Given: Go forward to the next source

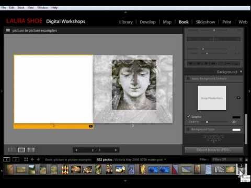Looking at the screenshot, I should tap(38, 159).
